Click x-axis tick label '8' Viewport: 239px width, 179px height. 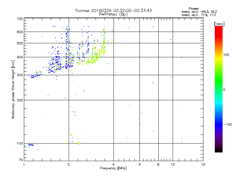click(158, 164)
